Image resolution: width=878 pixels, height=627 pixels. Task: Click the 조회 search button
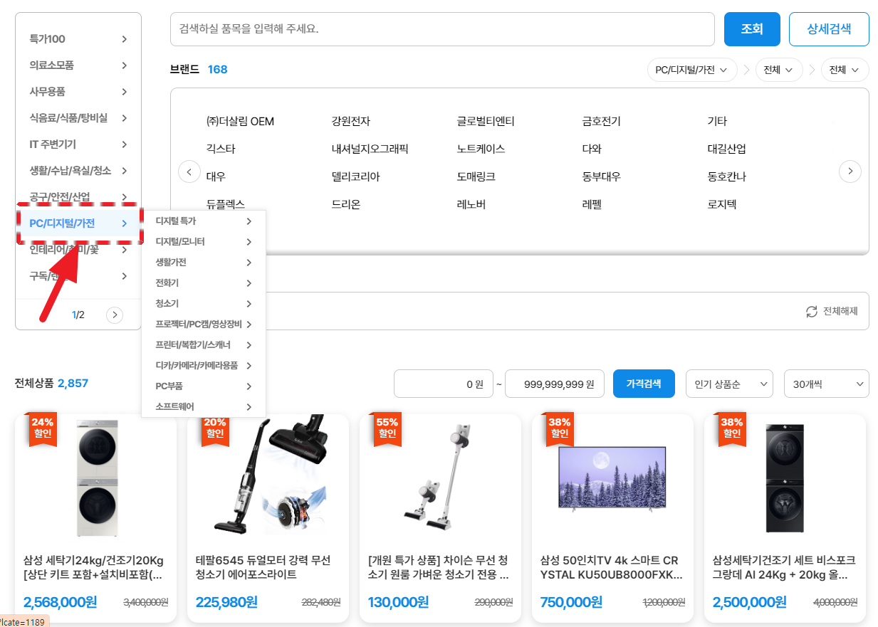(x=752, y=29)
